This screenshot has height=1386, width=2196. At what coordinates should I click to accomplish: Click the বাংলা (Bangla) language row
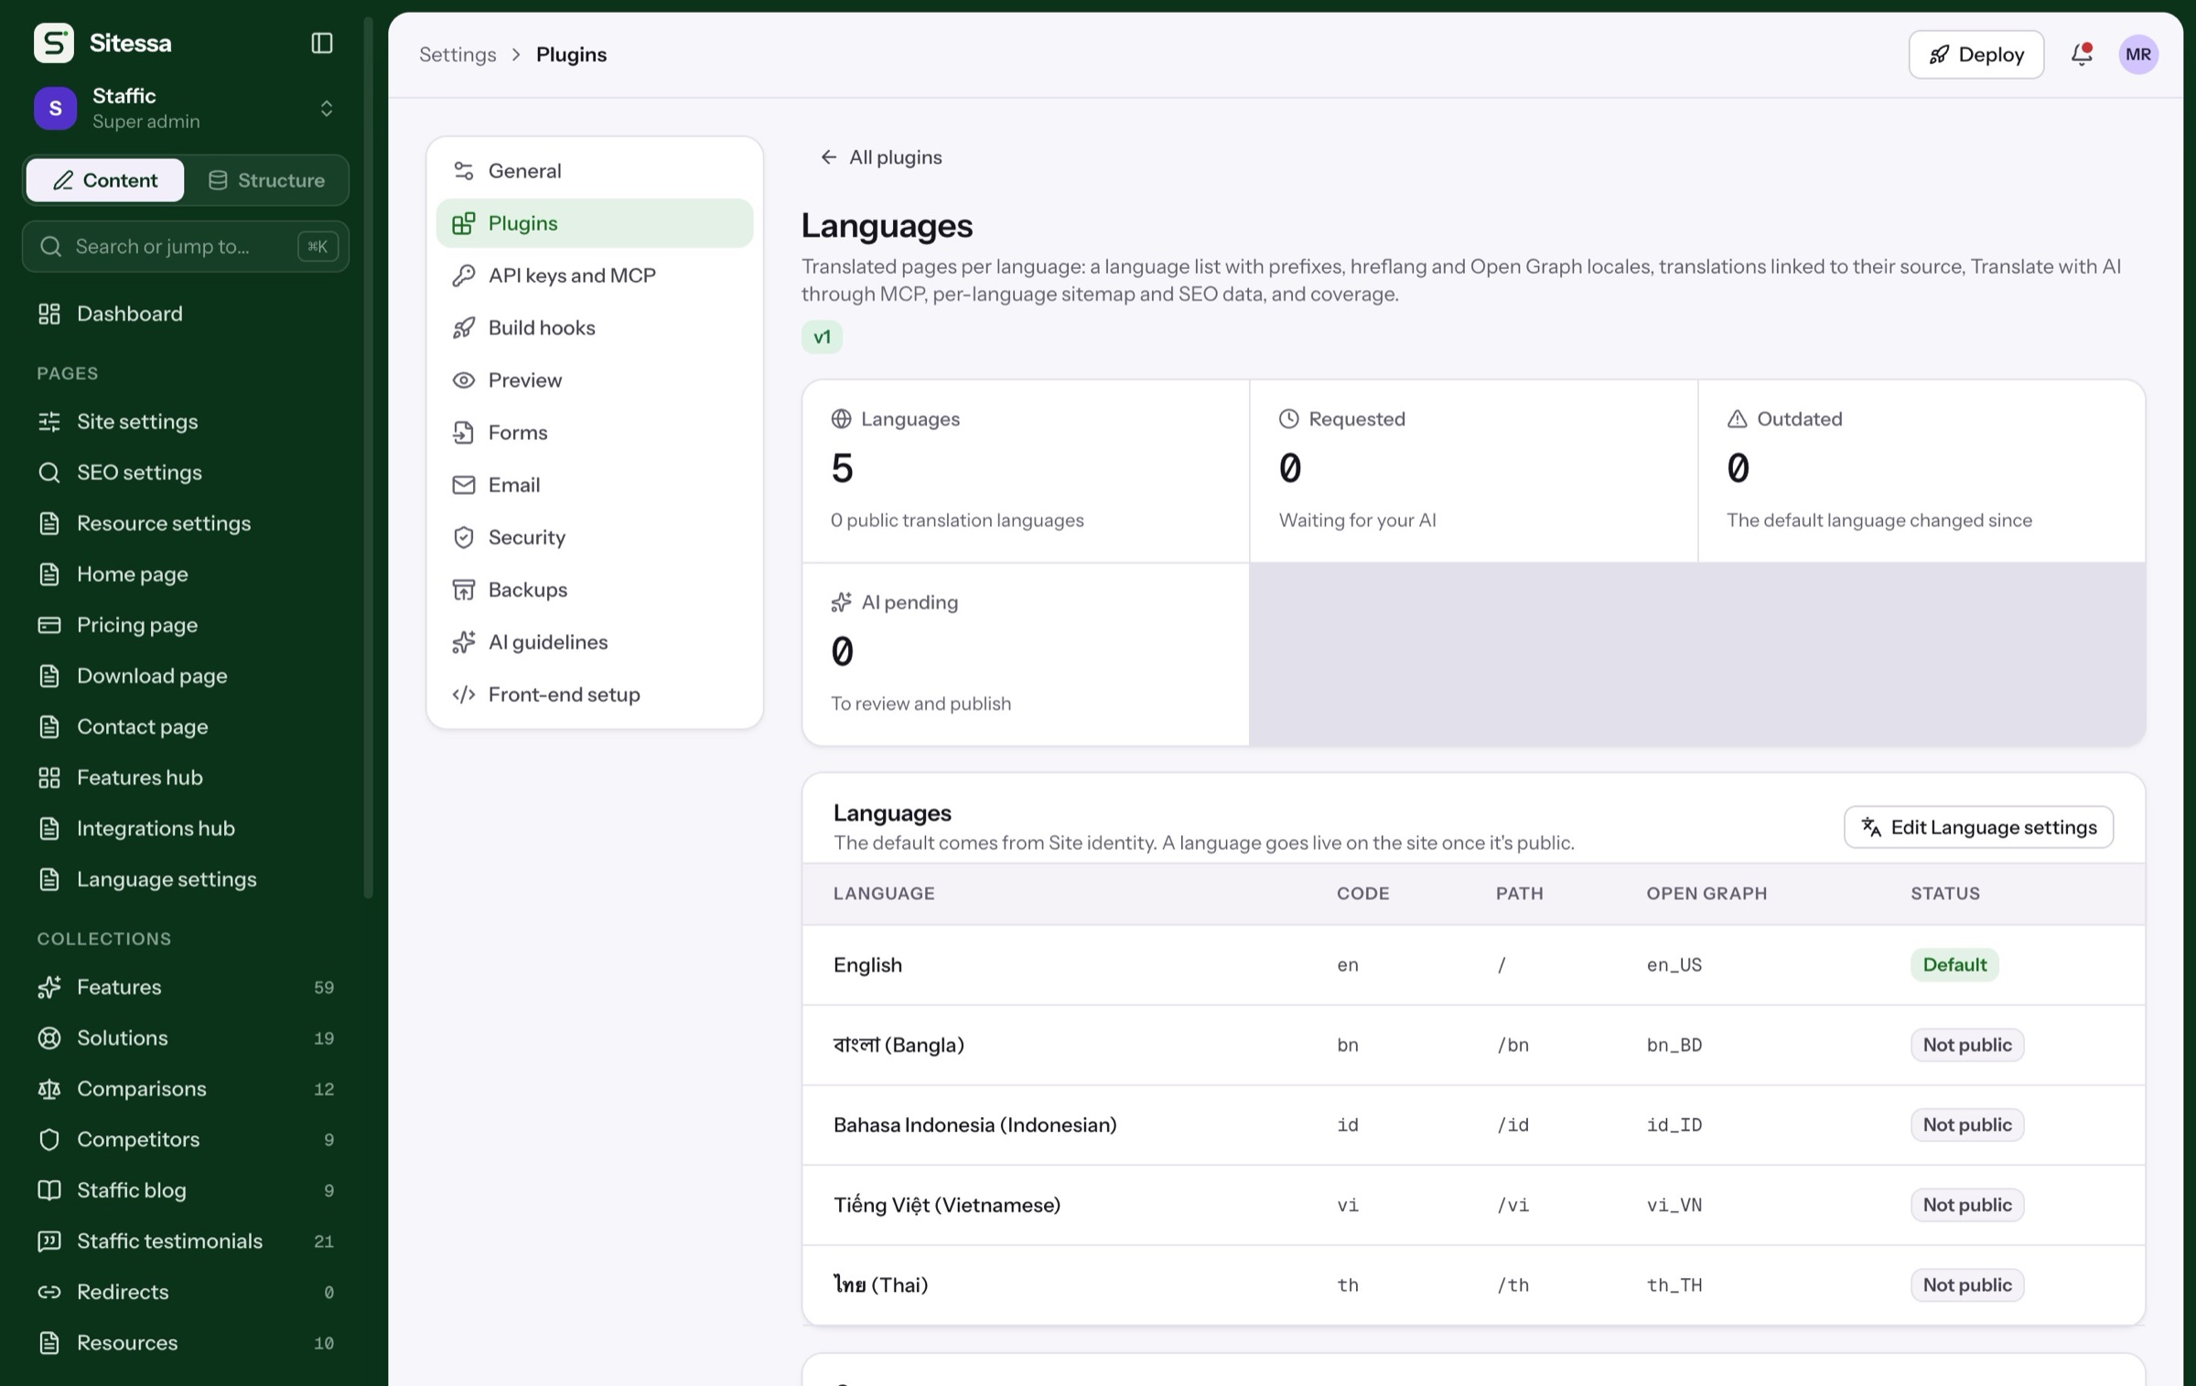click(x=1473, y=1045)
